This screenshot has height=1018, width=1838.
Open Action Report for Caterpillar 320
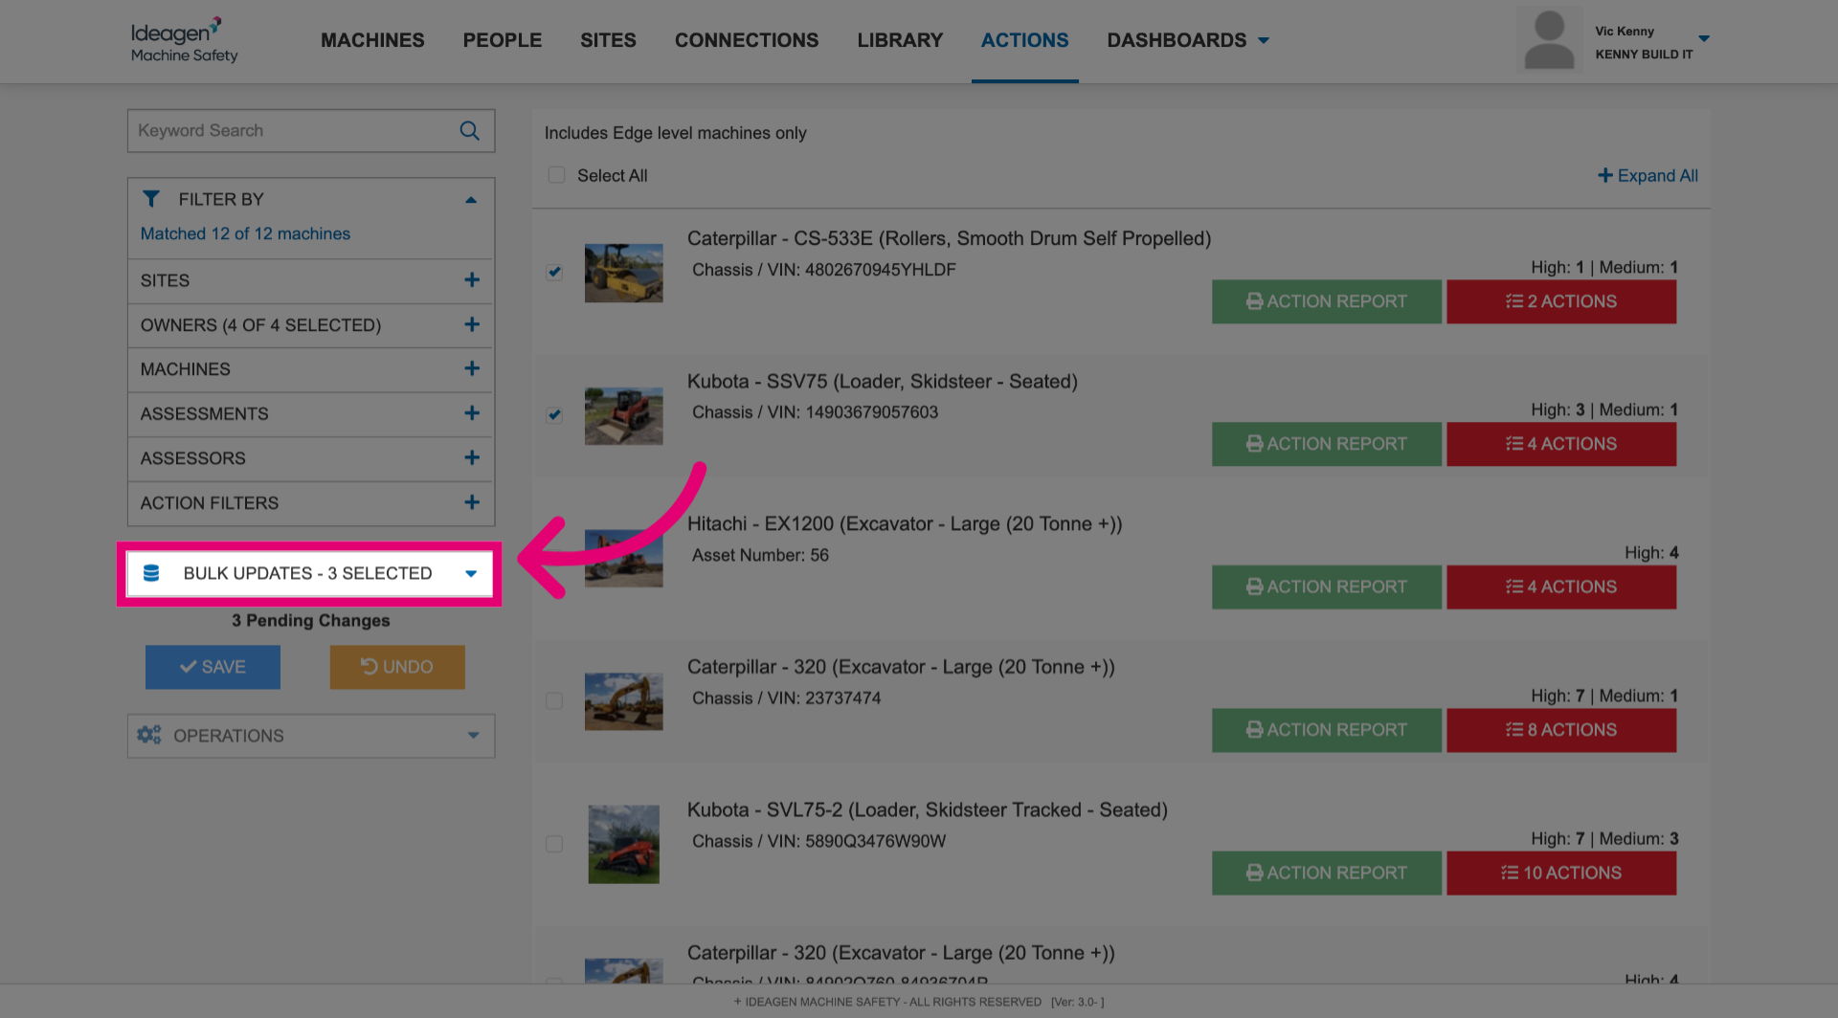[1327, 730]
